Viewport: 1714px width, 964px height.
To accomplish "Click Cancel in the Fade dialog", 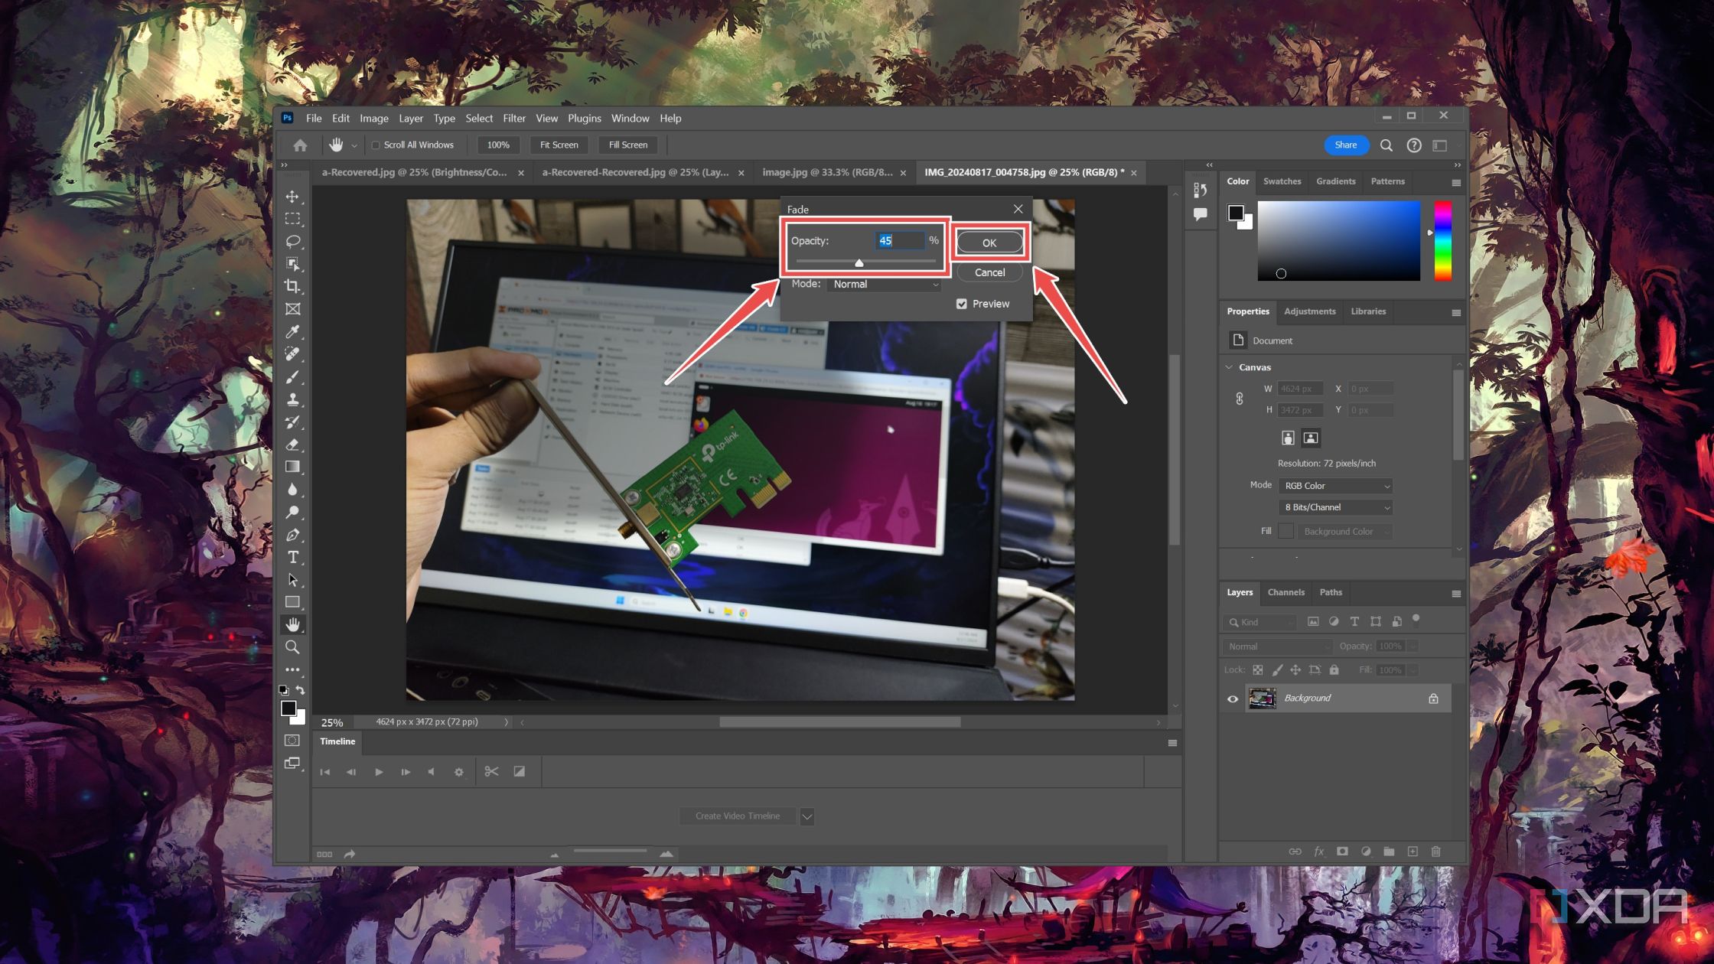I will pos(989,272).
